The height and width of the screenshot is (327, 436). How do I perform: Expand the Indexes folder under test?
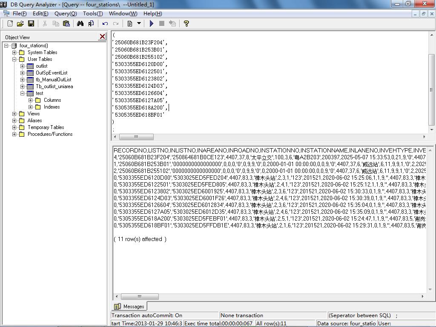(x=31, y=107)
